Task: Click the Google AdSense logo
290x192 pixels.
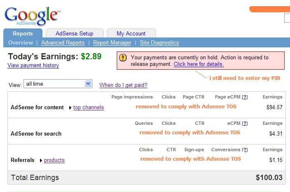Action: click(x=32, y=16)
